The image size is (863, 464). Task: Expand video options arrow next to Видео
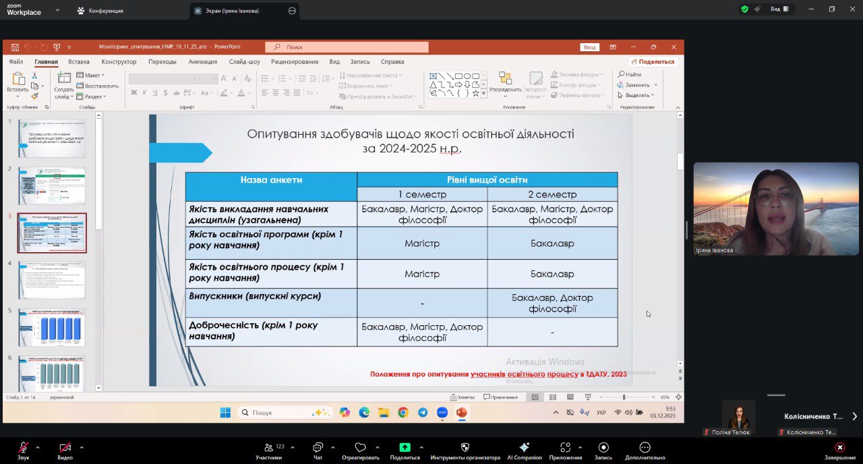point(82,447)
